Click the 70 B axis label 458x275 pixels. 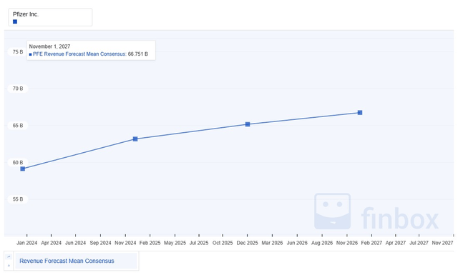(x=18, y=89)
